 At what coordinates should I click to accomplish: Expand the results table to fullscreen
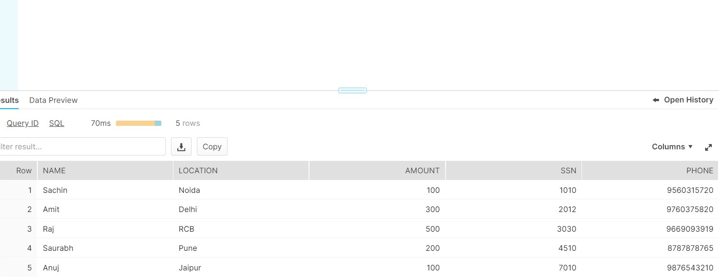708,146
